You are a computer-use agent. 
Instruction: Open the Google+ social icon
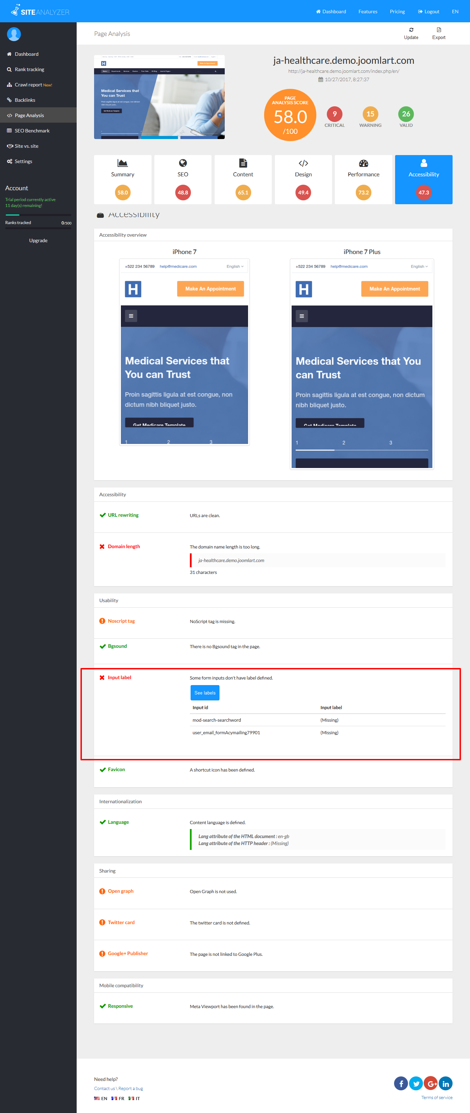tap(431, 1083)
